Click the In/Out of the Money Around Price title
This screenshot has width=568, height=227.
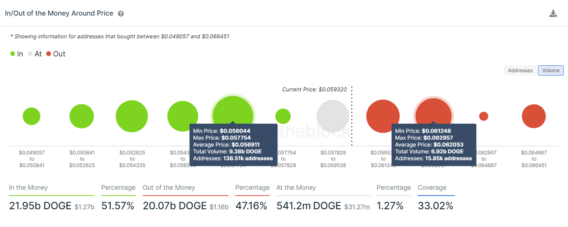(x=58, y=13)
